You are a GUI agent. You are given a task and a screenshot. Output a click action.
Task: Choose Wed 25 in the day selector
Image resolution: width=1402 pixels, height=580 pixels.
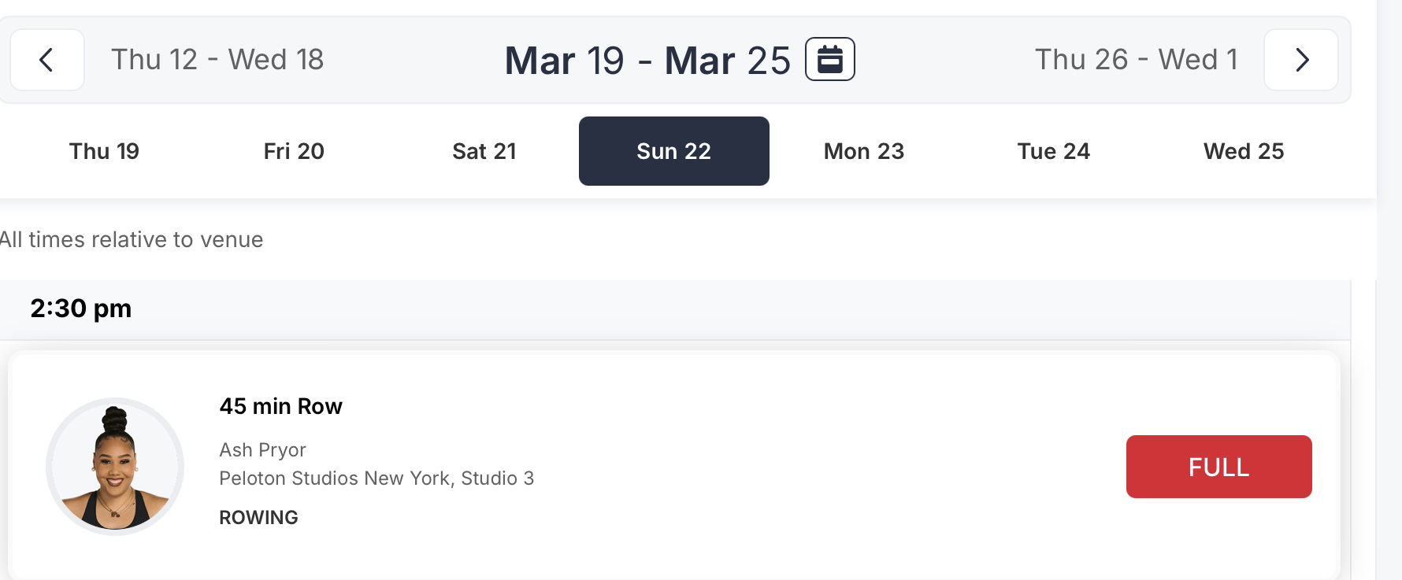[1244, 151]
